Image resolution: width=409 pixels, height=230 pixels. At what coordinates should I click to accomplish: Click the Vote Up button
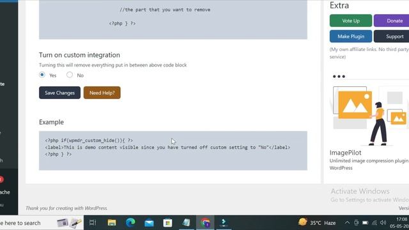[351, 20]
